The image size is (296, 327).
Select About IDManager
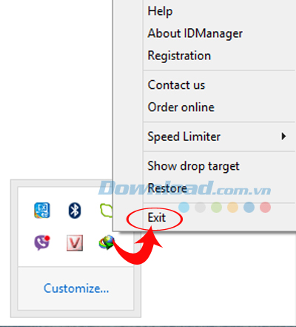[x=195, y=33]
